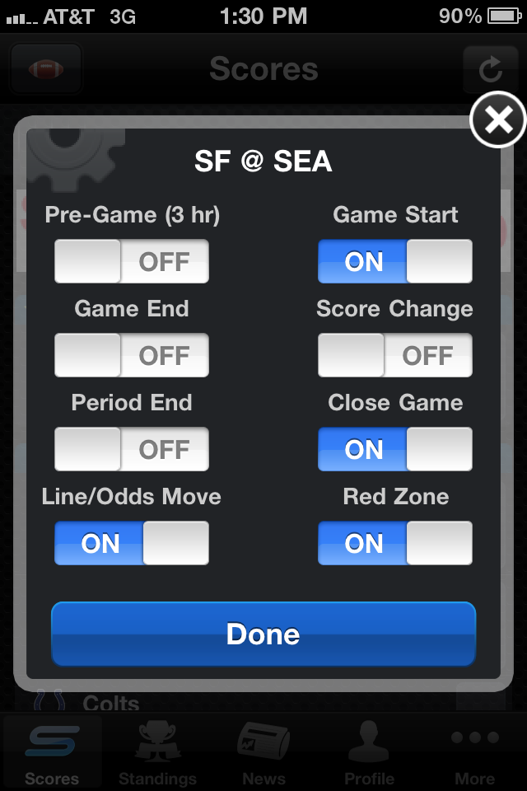Enable the Pre-Game (3 hr) alert
527x791 pixels.
point(132,262)
